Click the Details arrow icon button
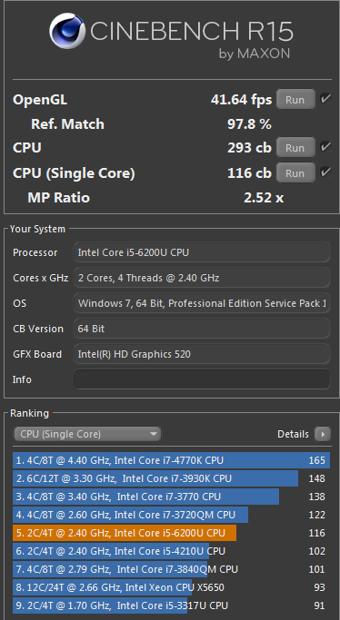The height and width of the screenshot is (620, 340). pos(323,434)
